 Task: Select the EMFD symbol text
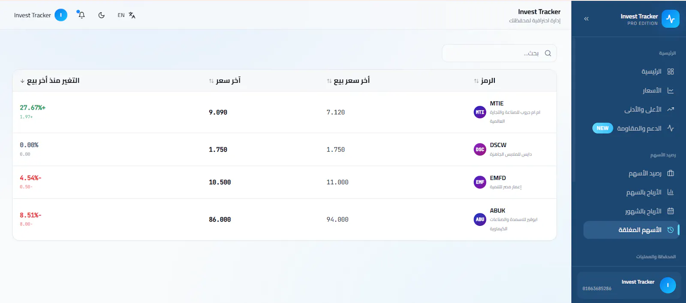coord(498,178)
